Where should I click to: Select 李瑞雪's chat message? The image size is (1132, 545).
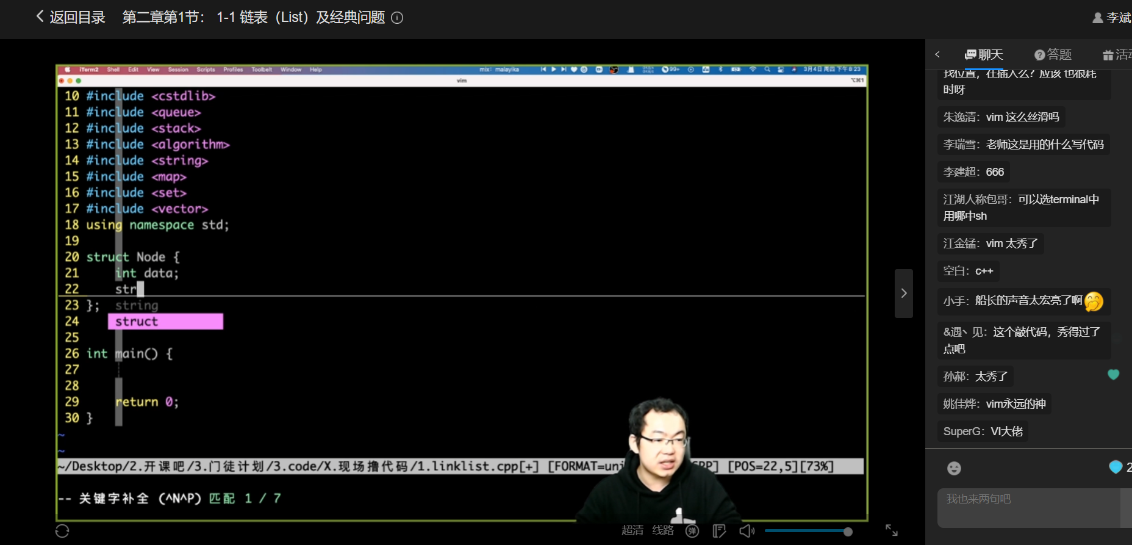pyautogui.click(x=1023, y=145)
